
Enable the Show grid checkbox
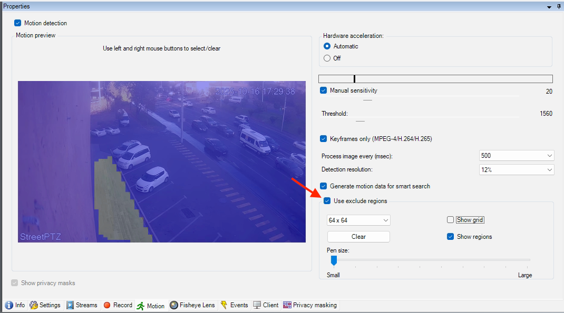pos(450,220)
